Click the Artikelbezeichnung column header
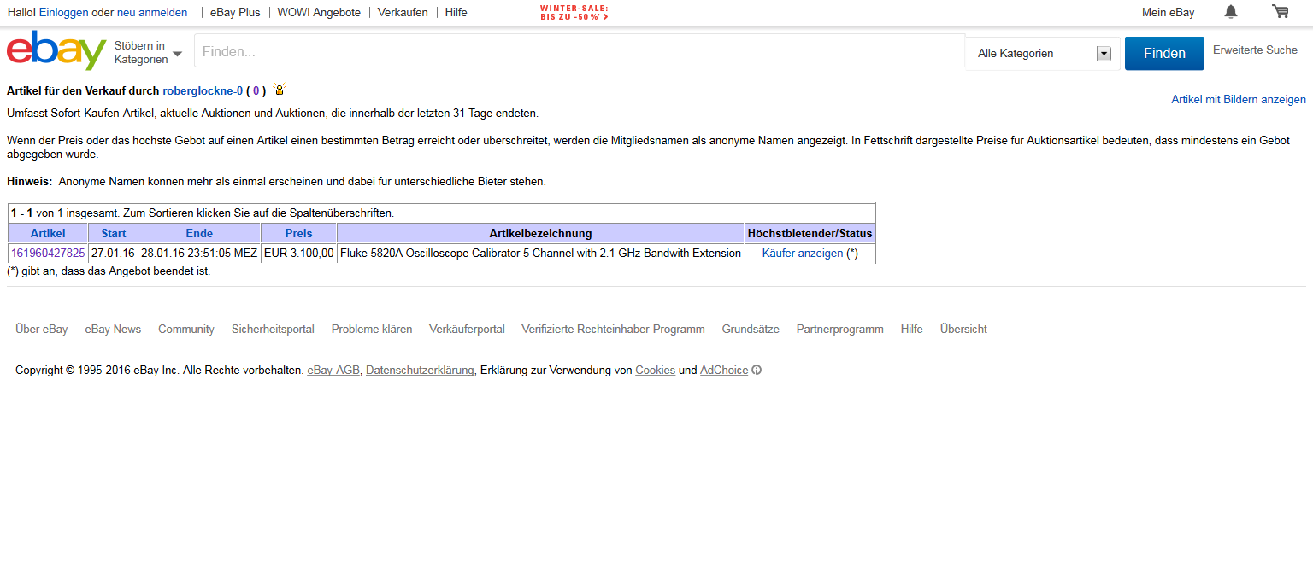 [x=540, y=233]
